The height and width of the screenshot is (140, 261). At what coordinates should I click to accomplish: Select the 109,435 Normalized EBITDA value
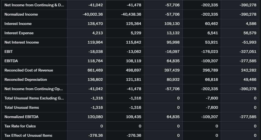click(134, 117)
